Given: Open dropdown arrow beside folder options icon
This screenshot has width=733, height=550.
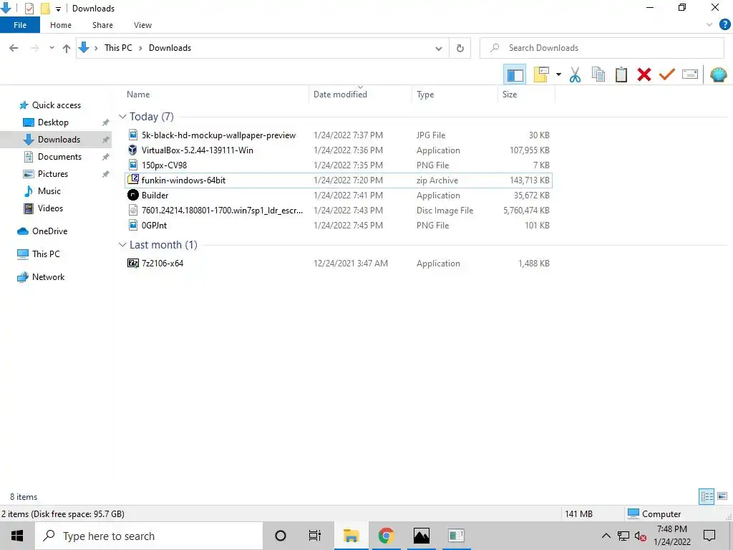Looking at the screenshot, I should tap(558, 74).
